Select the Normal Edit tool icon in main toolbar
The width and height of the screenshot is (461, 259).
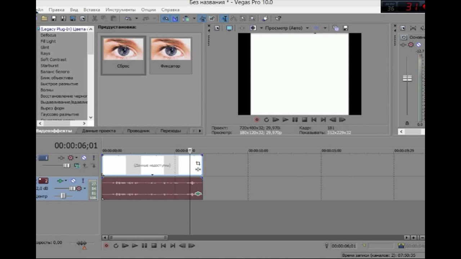(224, 18)
